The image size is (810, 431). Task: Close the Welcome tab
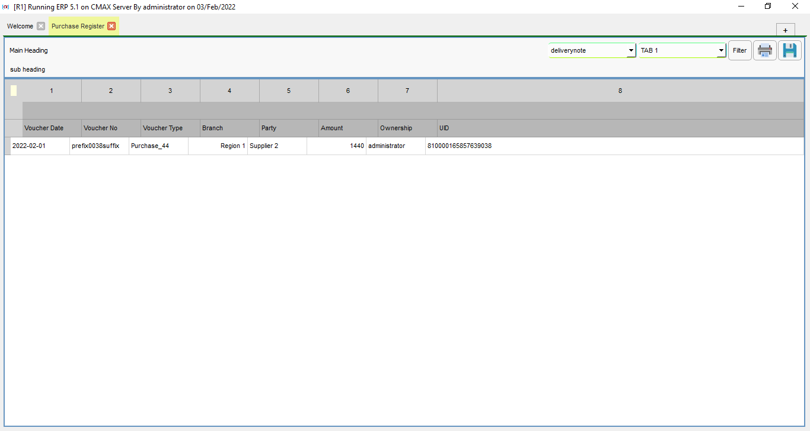[x=41, y=26]
